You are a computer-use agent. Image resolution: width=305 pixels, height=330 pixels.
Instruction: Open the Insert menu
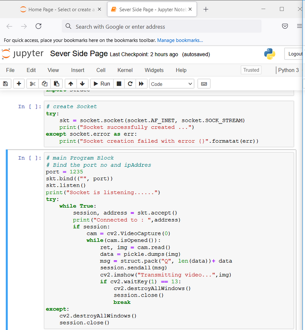[78, 70]
